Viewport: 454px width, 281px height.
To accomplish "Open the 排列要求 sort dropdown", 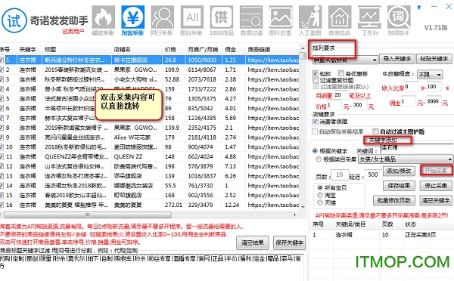I will click(x=345, y=60).
